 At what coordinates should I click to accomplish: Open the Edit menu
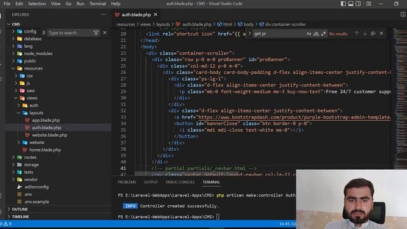tap(19, 4)
